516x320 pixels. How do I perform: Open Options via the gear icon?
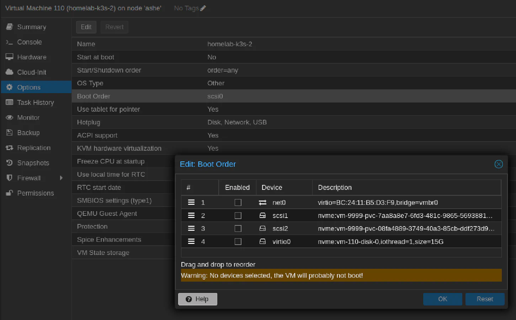10,87
